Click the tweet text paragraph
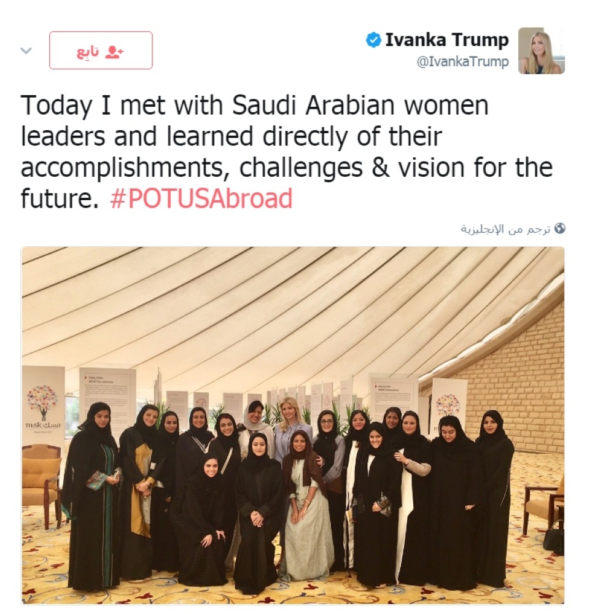The width and height of the screenshot is (603, 614). pos(286,152)
